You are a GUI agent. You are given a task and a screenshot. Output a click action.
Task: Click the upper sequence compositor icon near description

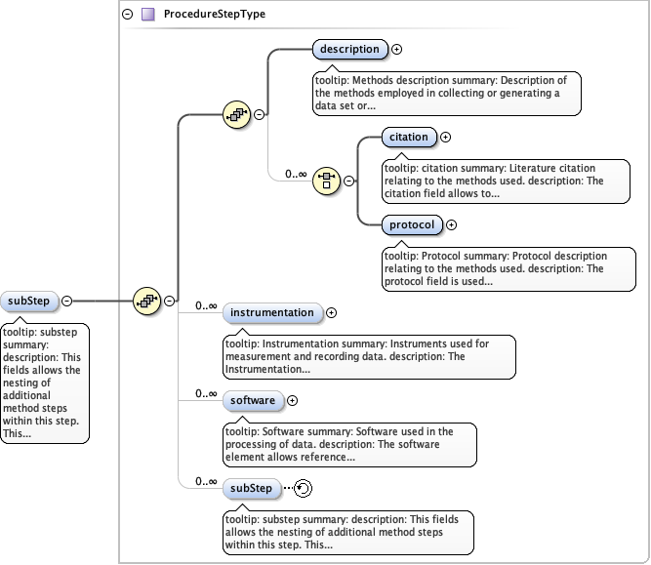[235, 114]
